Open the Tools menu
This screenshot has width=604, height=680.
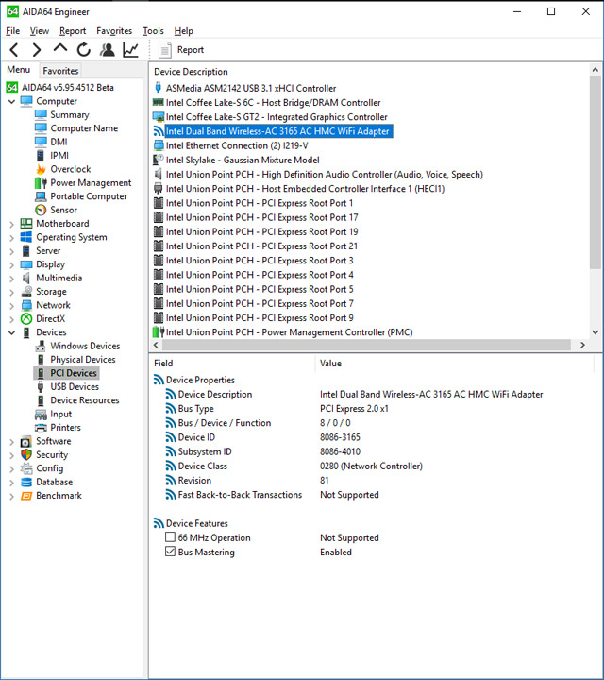154,31
